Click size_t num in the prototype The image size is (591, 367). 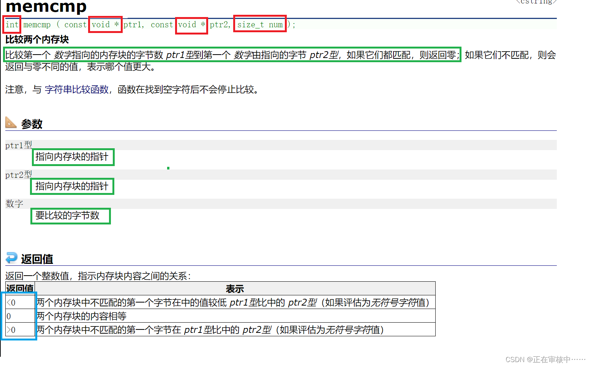tap(260, 25)
